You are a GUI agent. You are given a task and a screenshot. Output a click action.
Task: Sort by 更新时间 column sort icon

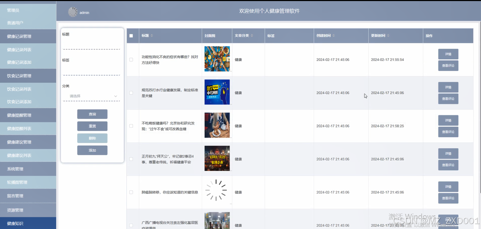(388, 36)
